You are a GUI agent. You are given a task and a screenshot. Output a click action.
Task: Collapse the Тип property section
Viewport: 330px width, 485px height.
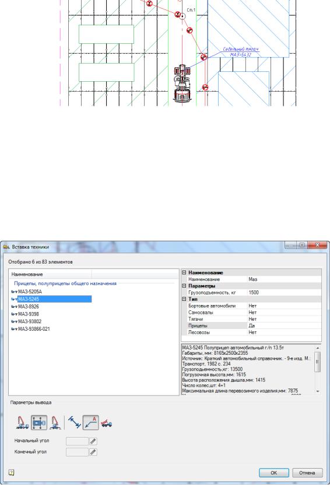184,299
